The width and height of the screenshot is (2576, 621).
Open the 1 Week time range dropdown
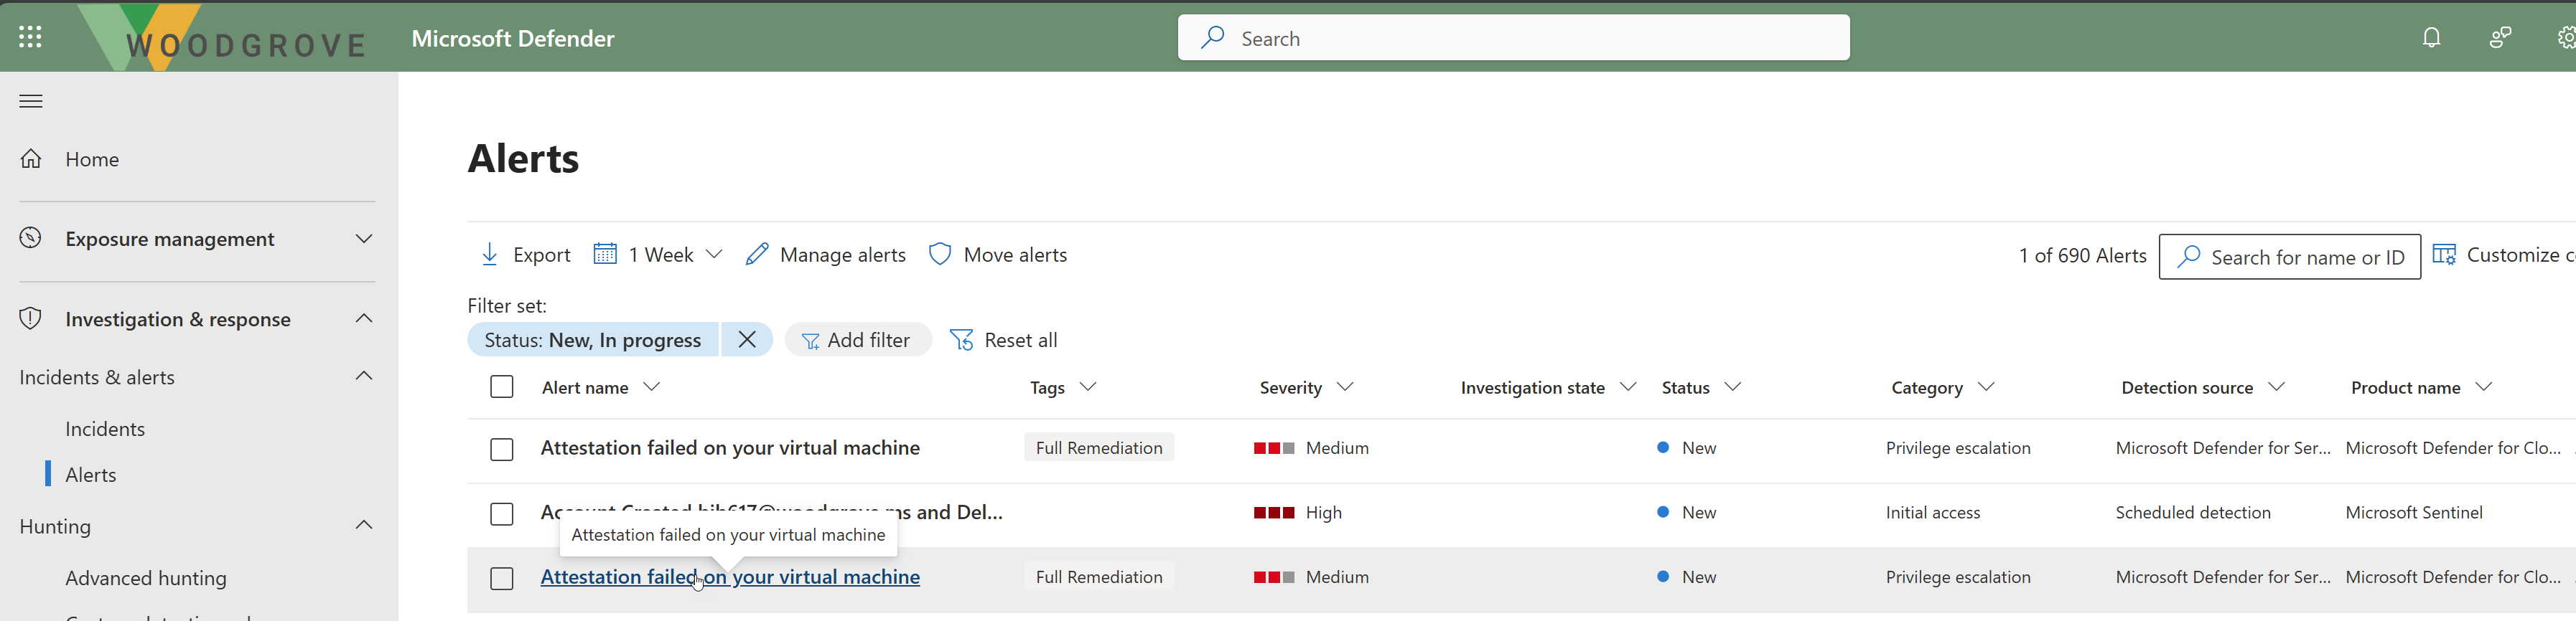point(658,255)
